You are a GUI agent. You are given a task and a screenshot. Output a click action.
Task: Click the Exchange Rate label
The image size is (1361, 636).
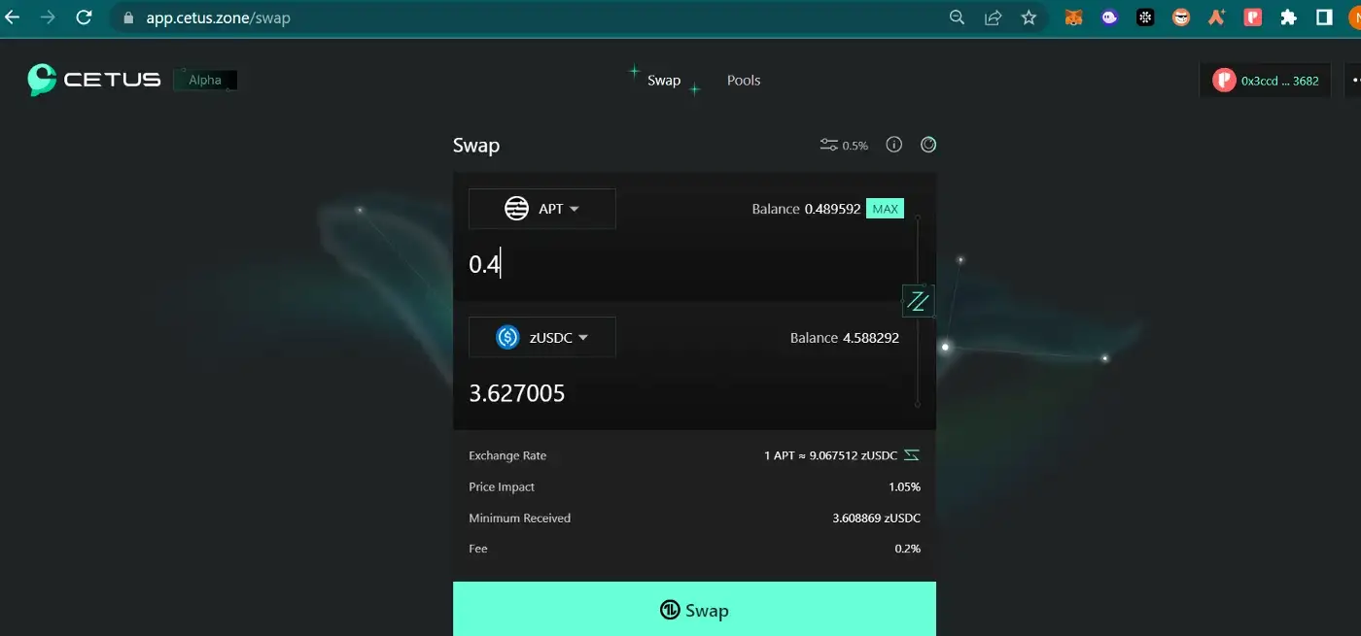[x=507, y=455]
